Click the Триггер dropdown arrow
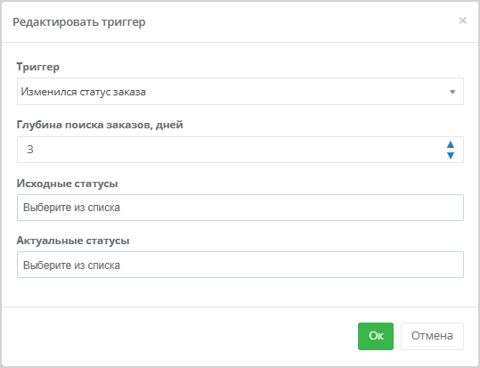 452,92
